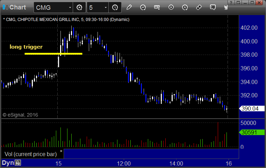Start bar replay with the play icon
Viewport: 266px width, 168px height.
[171, 7]
